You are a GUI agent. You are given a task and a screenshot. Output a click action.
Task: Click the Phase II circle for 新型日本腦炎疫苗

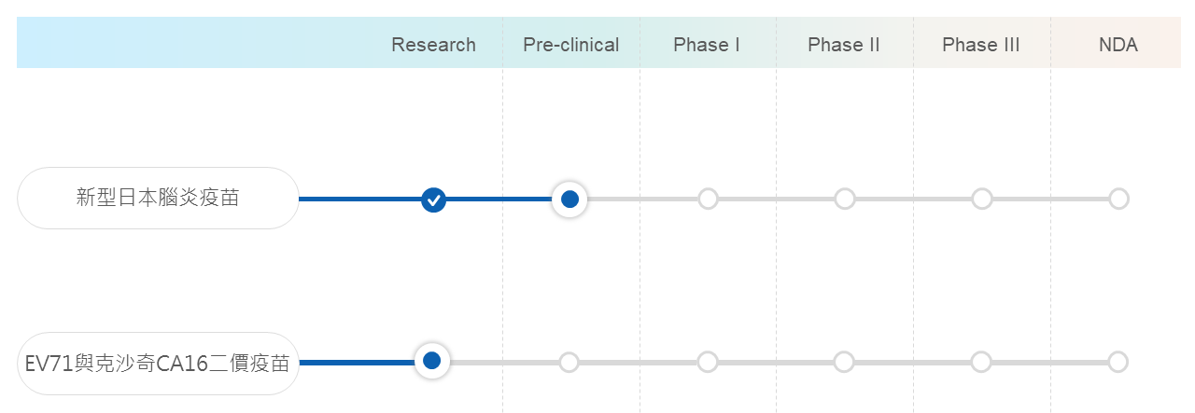[x=844, y=199]
